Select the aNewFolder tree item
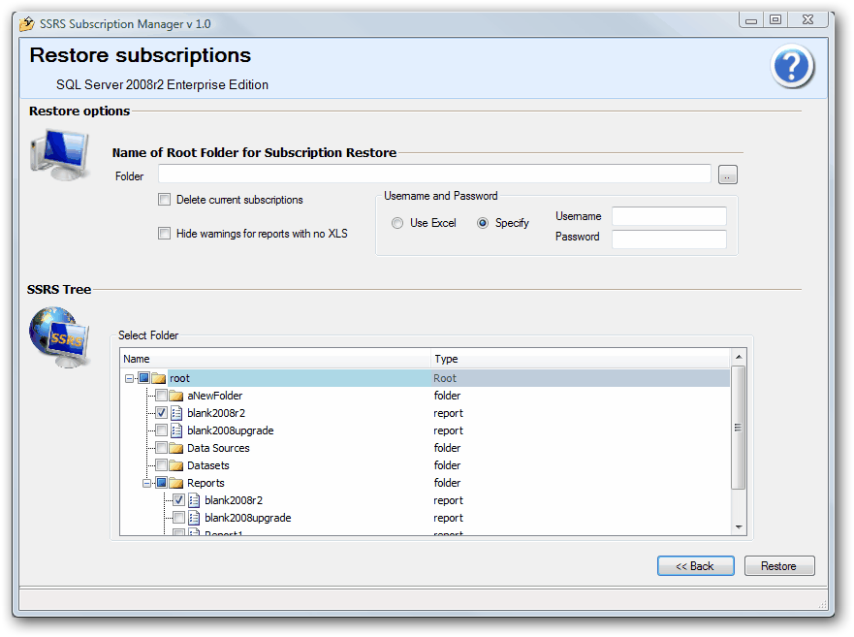 tap(214, 396)
